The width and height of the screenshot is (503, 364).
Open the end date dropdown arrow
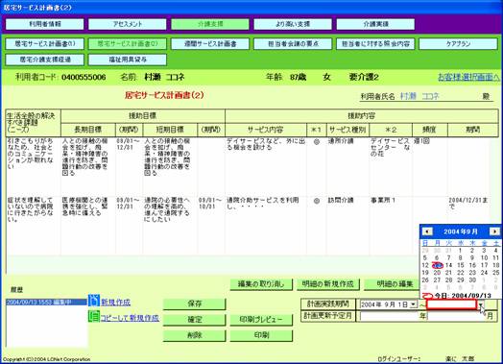481,304
